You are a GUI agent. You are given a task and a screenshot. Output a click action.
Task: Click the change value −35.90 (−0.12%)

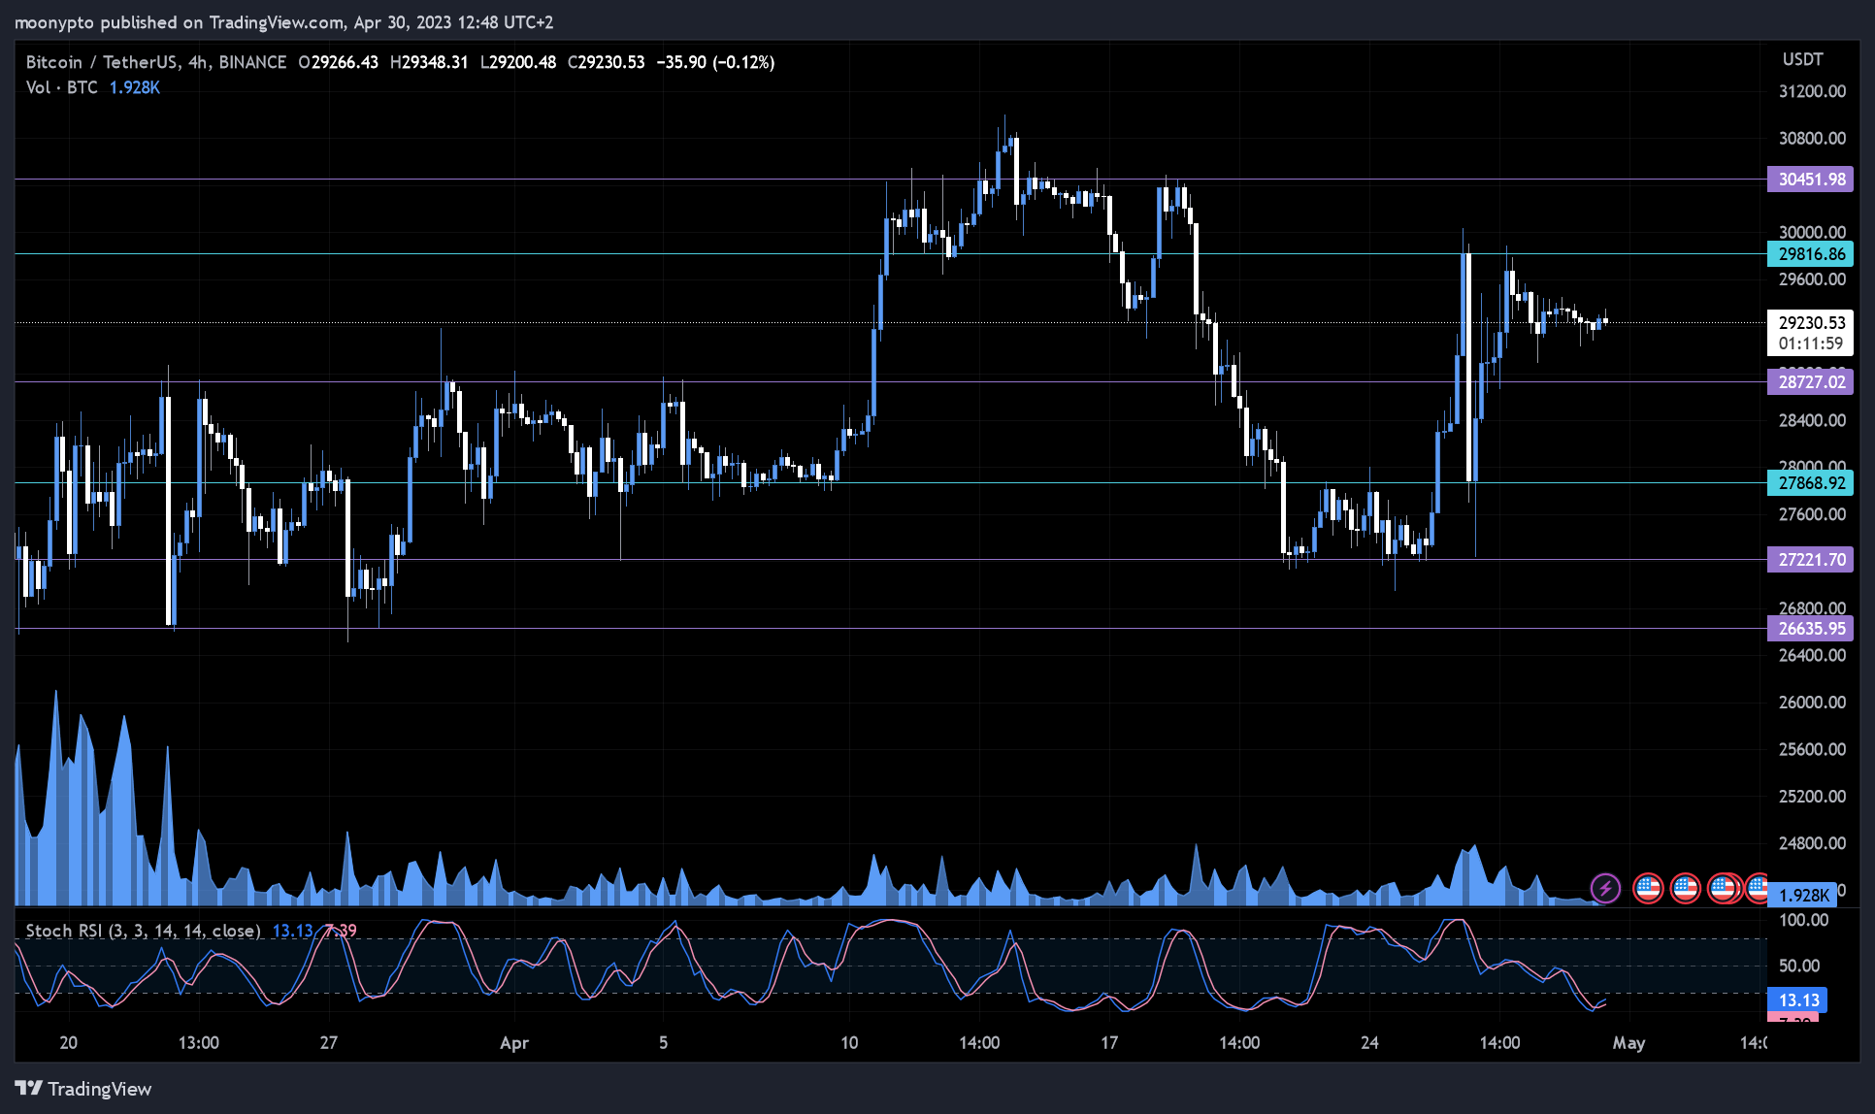[715, 62]
